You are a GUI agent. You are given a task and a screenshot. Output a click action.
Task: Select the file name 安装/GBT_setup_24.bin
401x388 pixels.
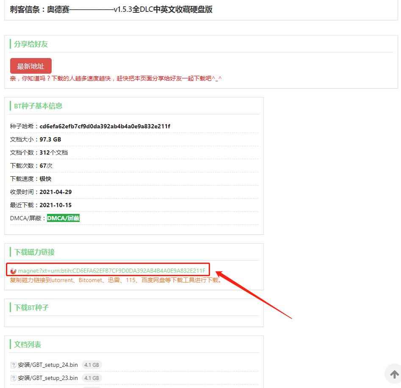[x=48, y=365]
